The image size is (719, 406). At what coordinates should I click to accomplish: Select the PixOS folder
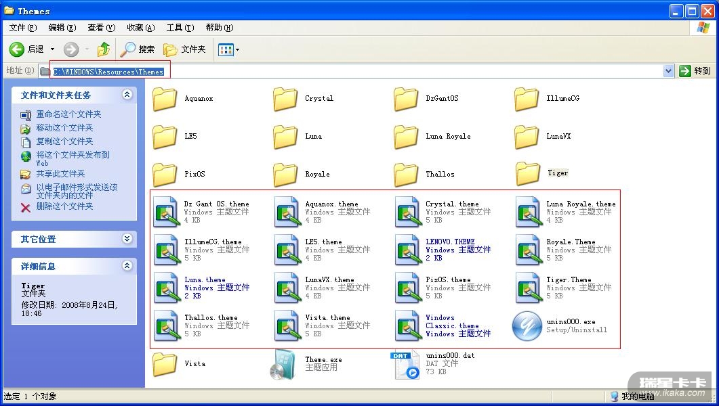coord(179,175)
